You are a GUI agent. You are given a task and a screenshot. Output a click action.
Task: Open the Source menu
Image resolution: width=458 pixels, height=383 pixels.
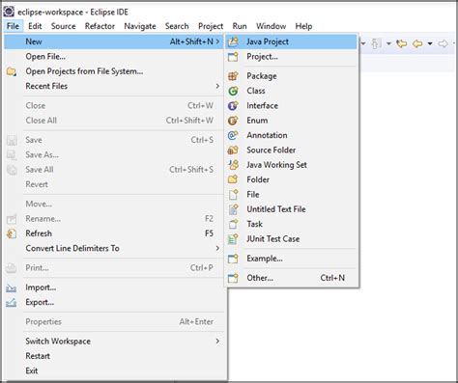63,26
